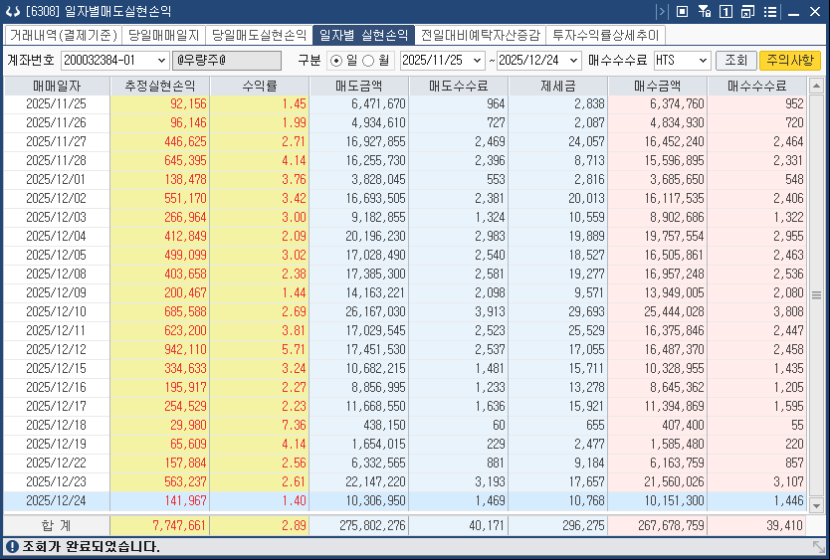The width and height of the screenshot is (830, 560).
Task: Click the total sell amount 275,802,276
Action: [372, 525]
